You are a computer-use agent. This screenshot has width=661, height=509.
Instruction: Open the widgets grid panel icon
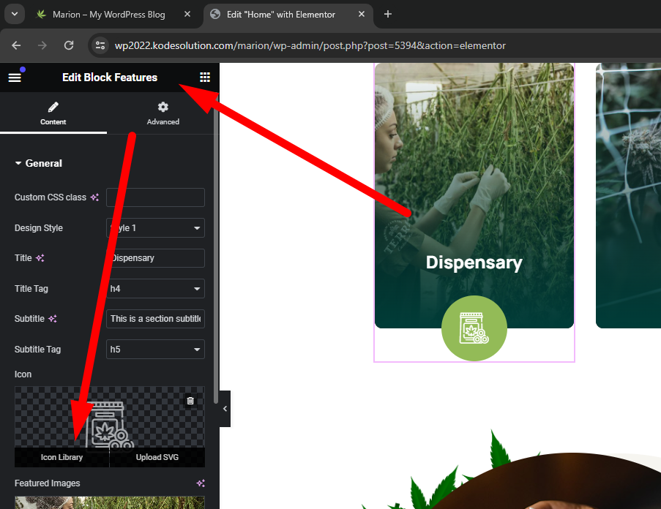[x=205, y=77]
